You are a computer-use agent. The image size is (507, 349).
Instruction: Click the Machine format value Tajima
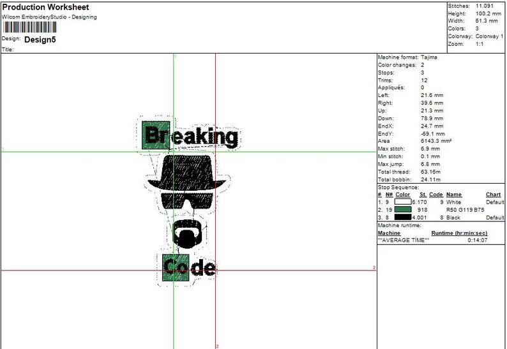(x=429, y=57)
